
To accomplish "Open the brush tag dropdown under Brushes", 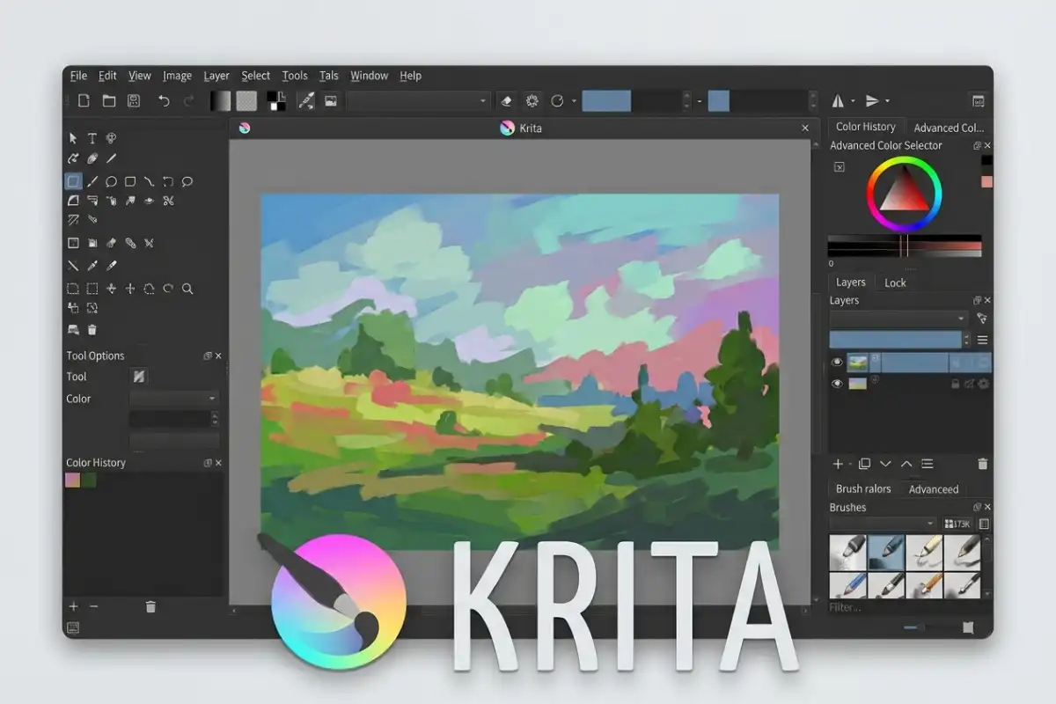I will point(883,524).
